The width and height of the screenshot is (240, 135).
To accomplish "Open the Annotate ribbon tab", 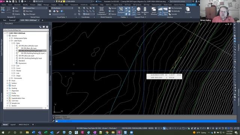I will pyautogui.click(x=17, y=5).
